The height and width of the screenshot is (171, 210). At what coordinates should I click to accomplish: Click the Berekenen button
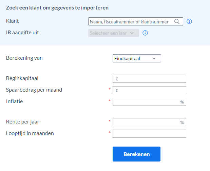pos(136,154)
